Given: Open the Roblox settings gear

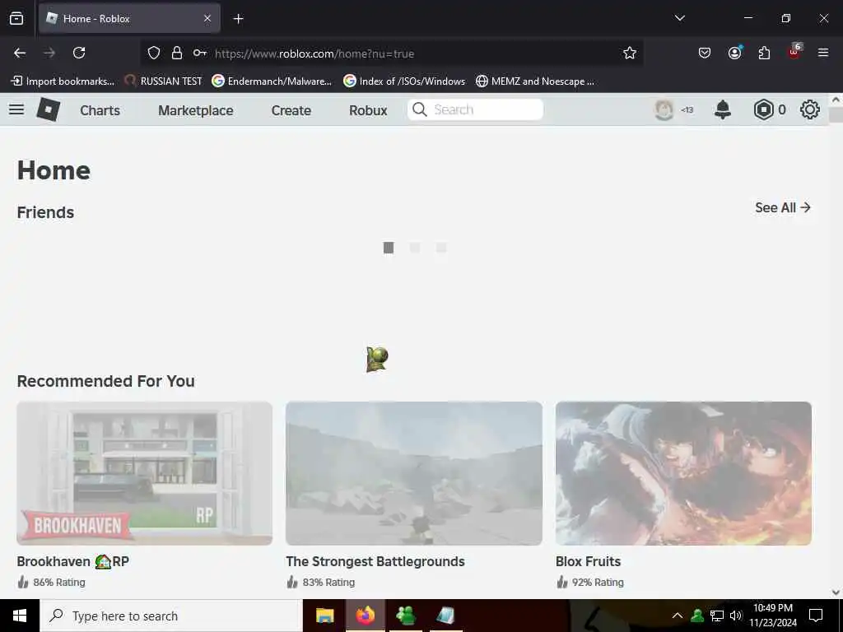Looking at the screenshot, I should 810,109.
